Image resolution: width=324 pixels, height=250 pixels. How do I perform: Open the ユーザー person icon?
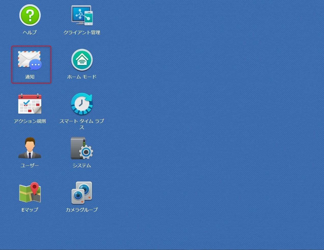point(30,148)
